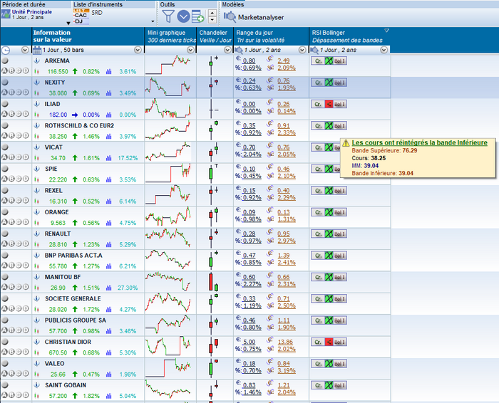Click the Outils stepper up arrow
Viewport: 499px width, 403px height.
coord(212,14)
